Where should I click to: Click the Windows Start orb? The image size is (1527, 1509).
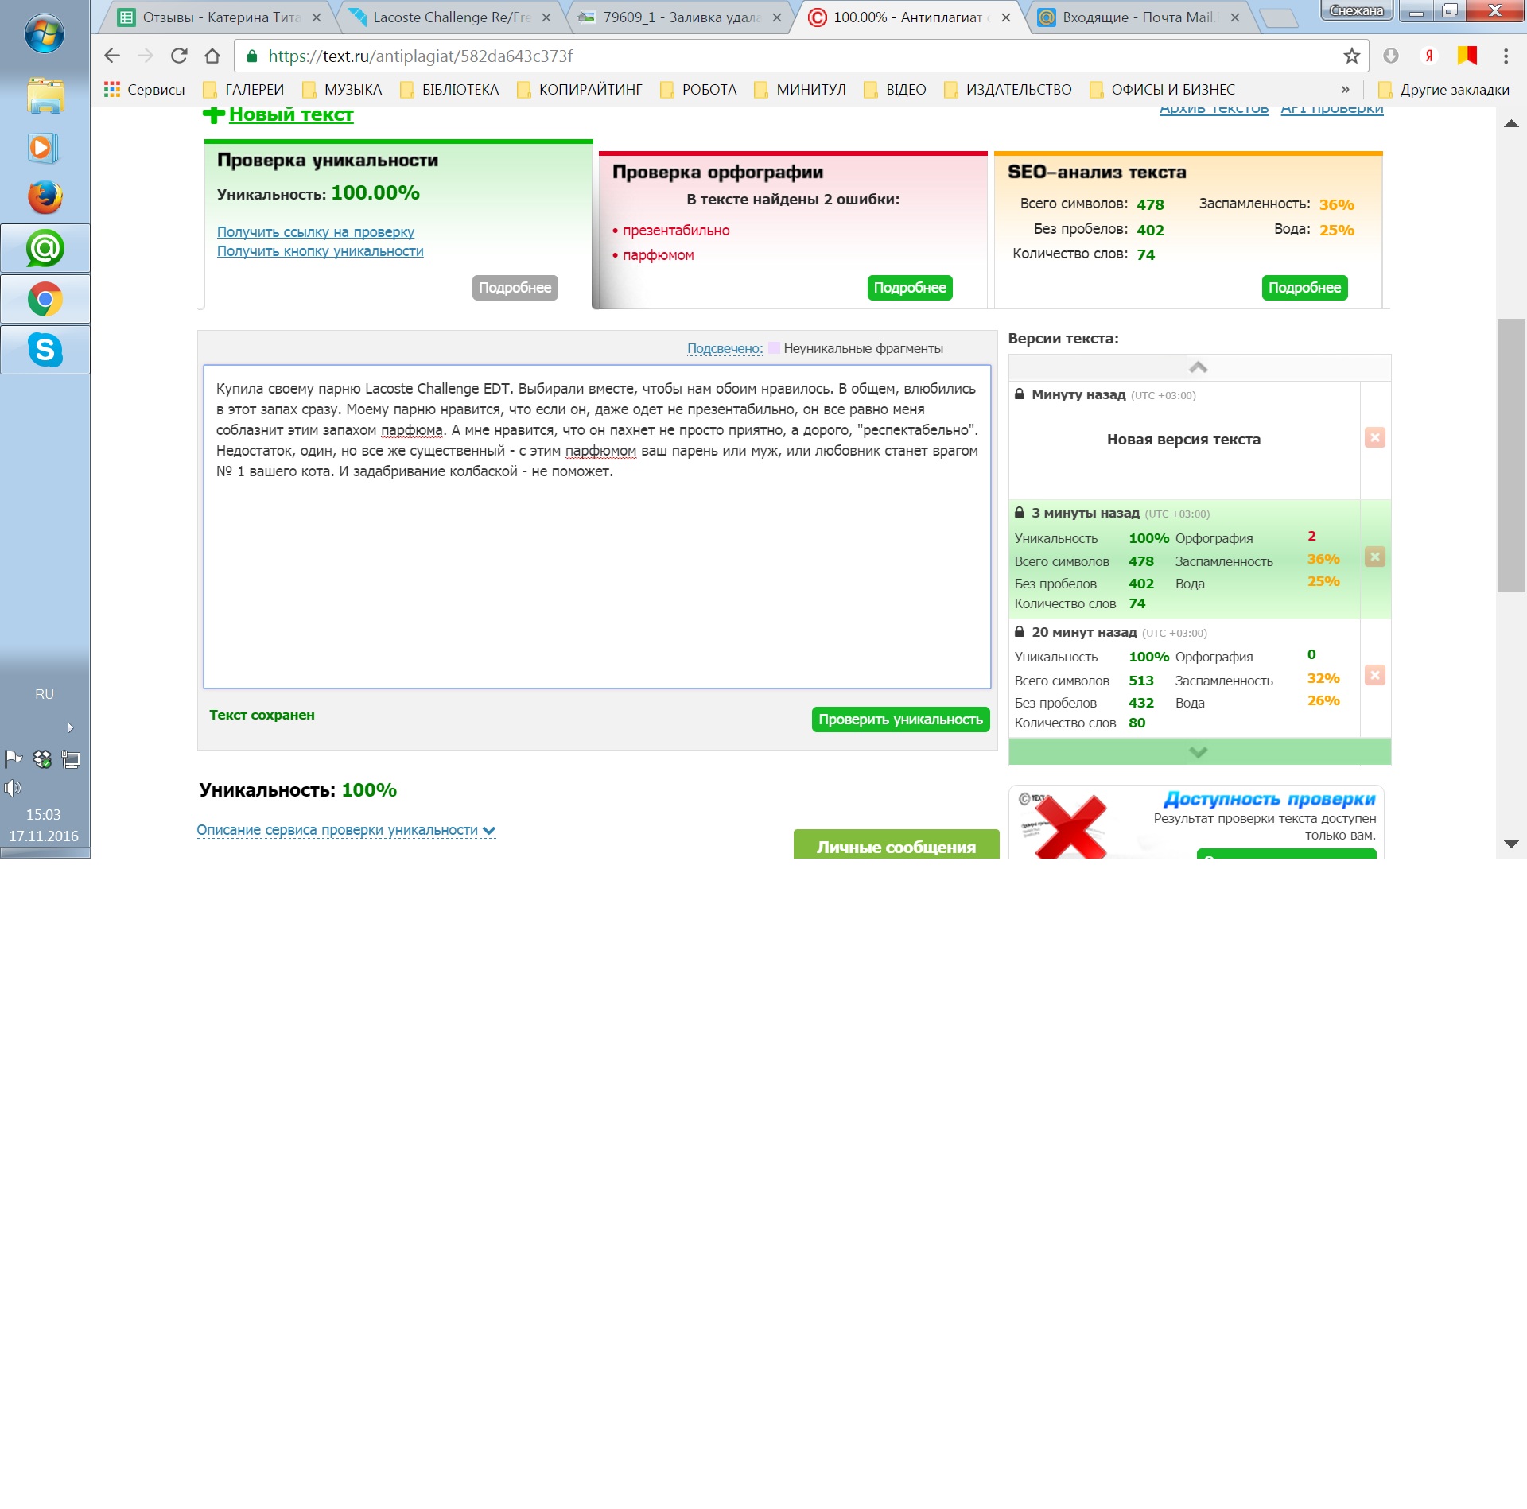45,33
